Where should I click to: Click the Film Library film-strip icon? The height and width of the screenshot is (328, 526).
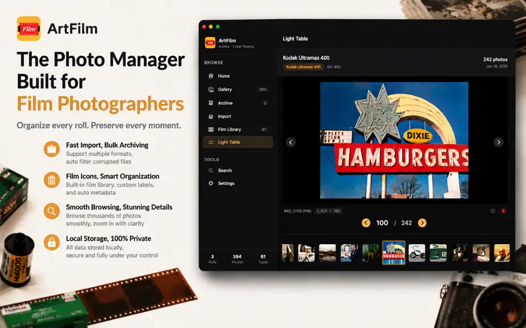tap(211, 129)
